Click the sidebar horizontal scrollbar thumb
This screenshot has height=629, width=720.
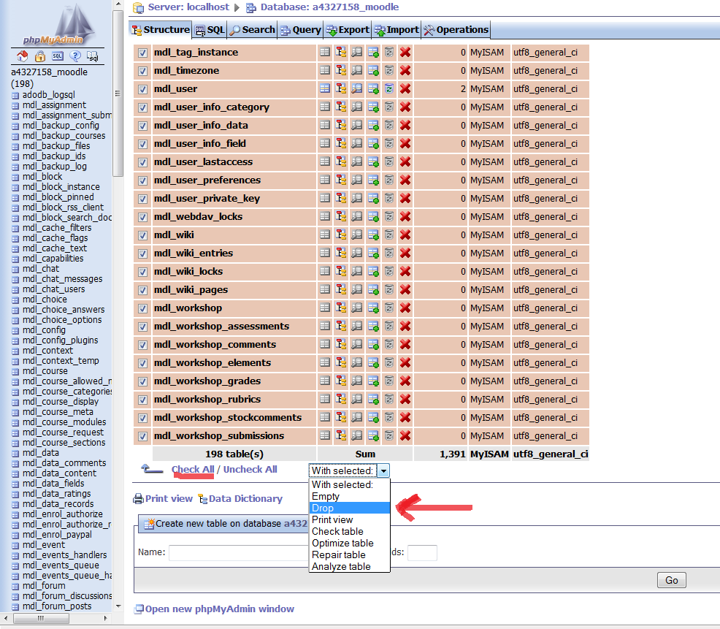(41, 619)
